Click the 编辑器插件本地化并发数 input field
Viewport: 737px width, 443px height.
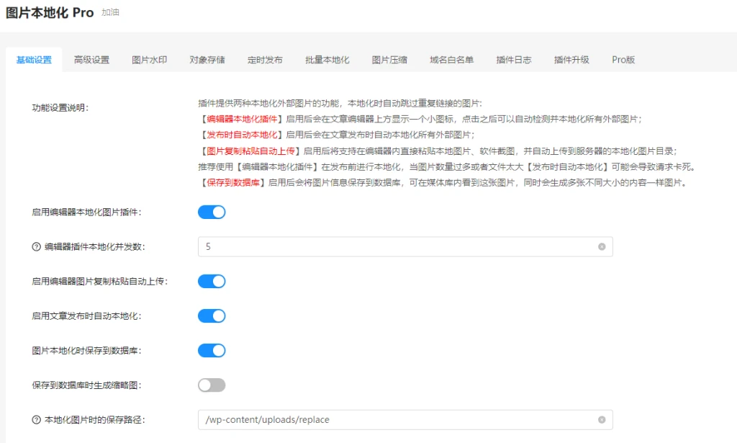pyautogui.click(x=396, y=246)
